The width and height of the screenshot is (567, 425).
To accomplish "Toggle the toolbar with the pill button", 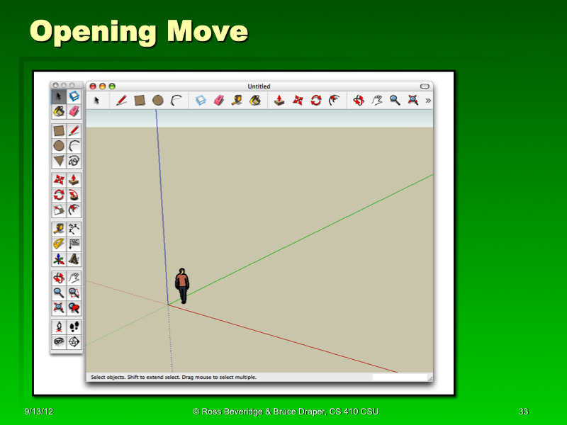I will 425,84.
